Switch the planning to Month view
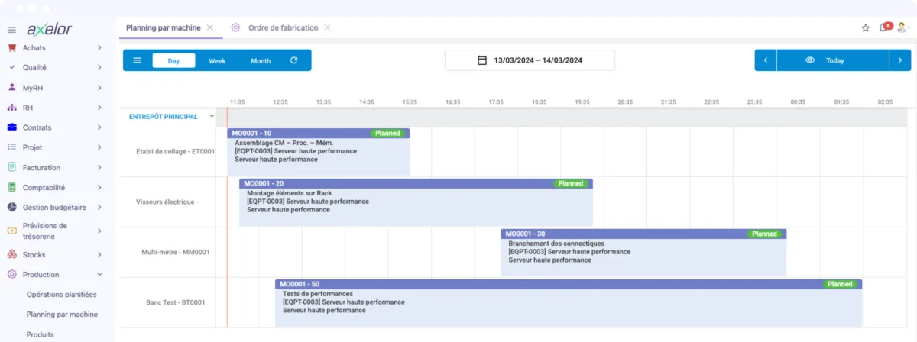The width and height of the screenshot is (917, 342). [x=261, y=60]
